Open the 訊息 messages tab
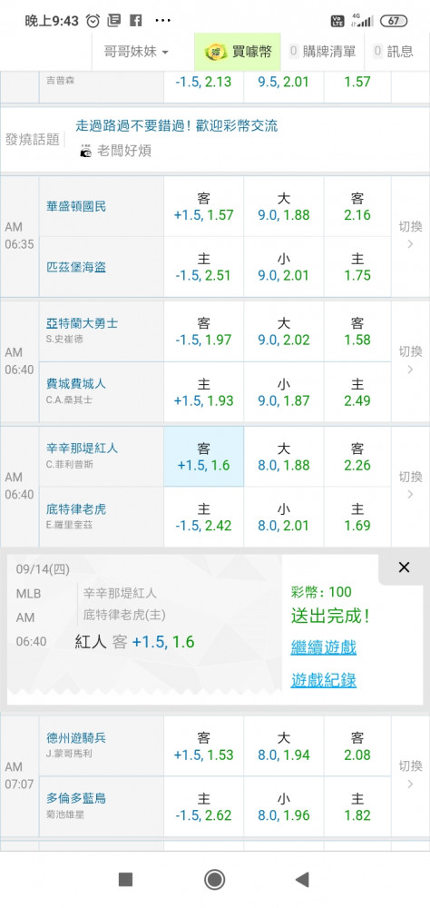Image resolution: width=430 pixels, height=908 pixels. [394, 52]
